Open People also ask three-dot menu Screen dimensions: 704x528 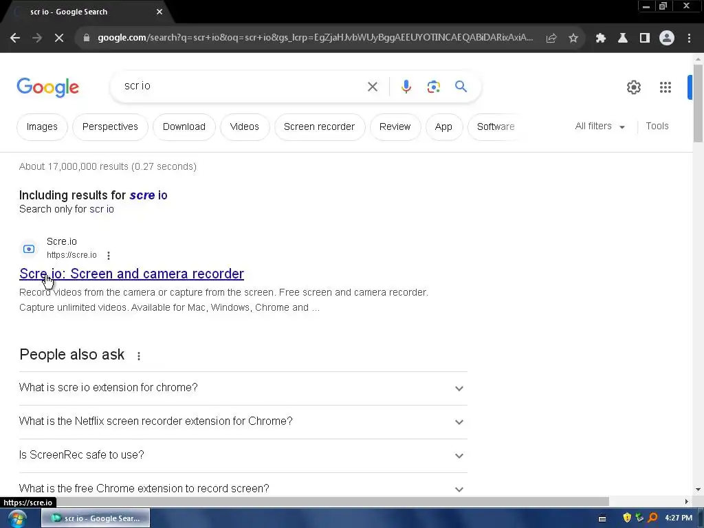tap(139, 355)
